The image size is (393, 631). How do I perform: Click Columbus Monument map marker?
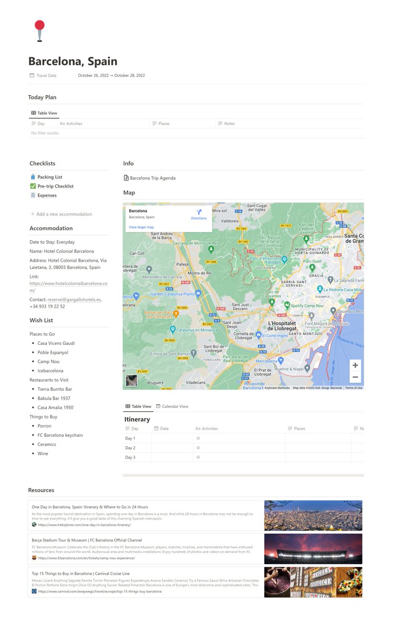tap(333, 311)
